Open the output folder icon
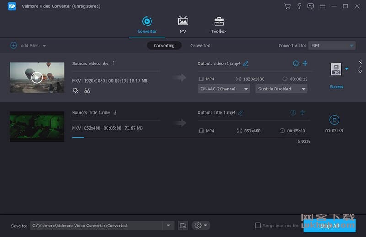The width and height of the screenshot is (366, 237). (x=183, y=226)
